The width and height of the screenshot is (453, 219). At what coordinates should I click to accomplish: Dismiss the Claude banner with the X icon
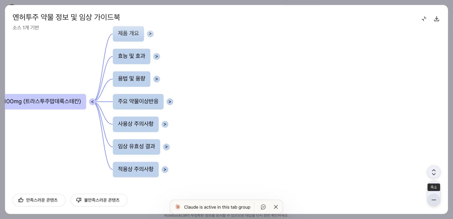pyautogui.click(x=276, y=207)
